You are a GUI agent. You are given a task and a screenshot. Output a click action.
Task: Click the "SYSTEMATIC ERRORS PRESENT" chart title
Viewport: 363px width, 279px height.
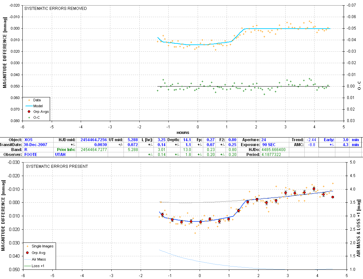coord(57,166)
